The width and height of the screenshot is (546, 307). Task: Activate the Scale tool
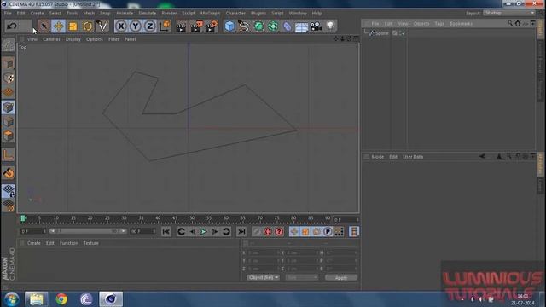(73, 26)
